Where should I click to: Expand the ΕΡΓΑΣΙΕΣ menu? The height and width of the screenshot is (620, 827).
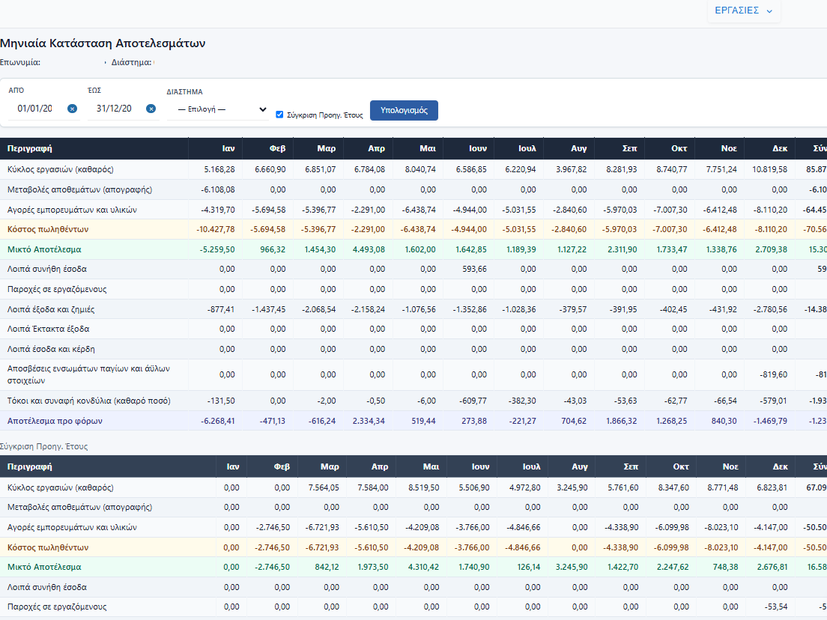pyautogui.click(x=744, y=10)
